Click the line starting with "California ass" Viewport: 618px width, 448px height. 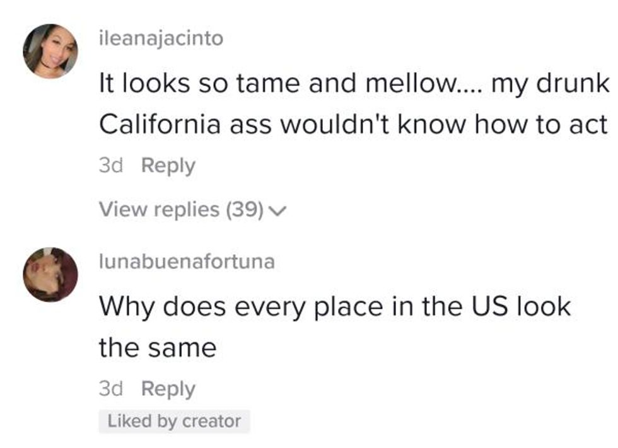(x=353, y=125)
